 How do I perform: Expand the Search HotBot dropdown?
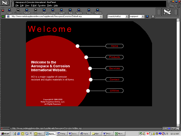pyautogui.click(x=127, y=16)
